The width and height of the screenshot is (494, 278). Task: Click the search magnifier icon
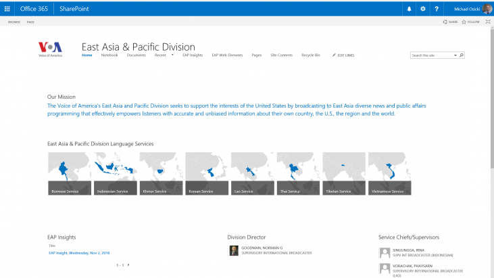462,55
